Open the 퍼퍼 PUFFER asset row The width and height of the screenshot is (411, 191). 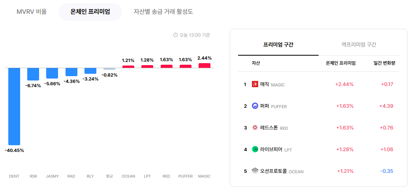[319, 106]
